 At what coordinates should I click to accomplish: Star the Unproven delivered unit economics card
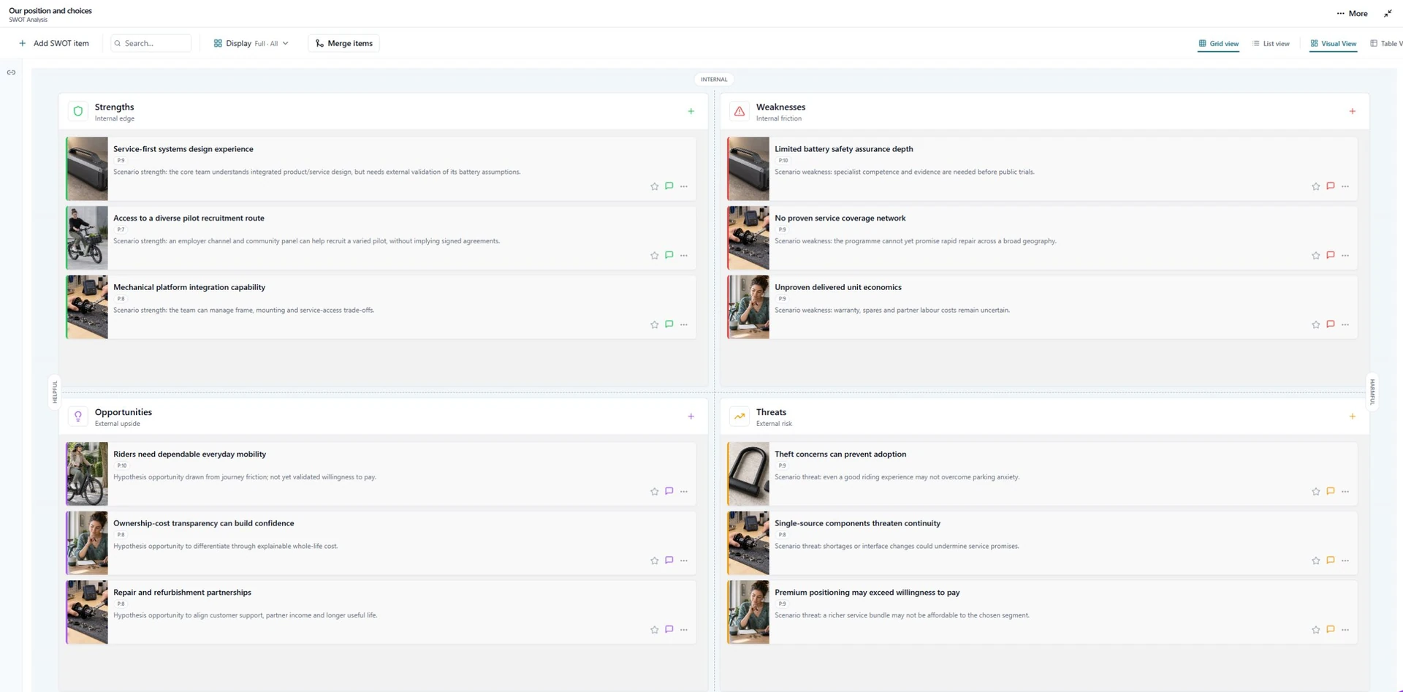click(1315, 324)
